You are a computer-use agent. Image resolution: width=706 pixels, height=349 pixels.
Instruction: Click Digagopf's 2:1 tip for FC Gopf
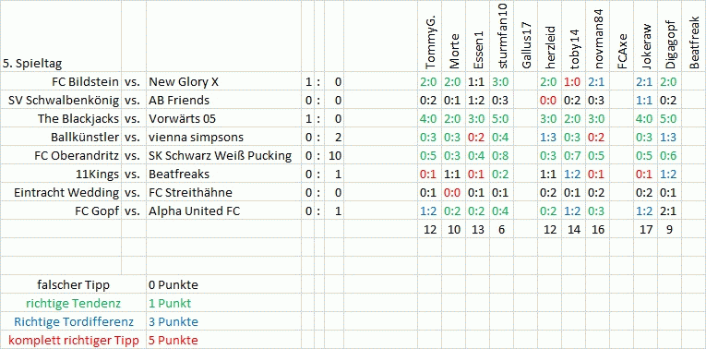(670, 211)
